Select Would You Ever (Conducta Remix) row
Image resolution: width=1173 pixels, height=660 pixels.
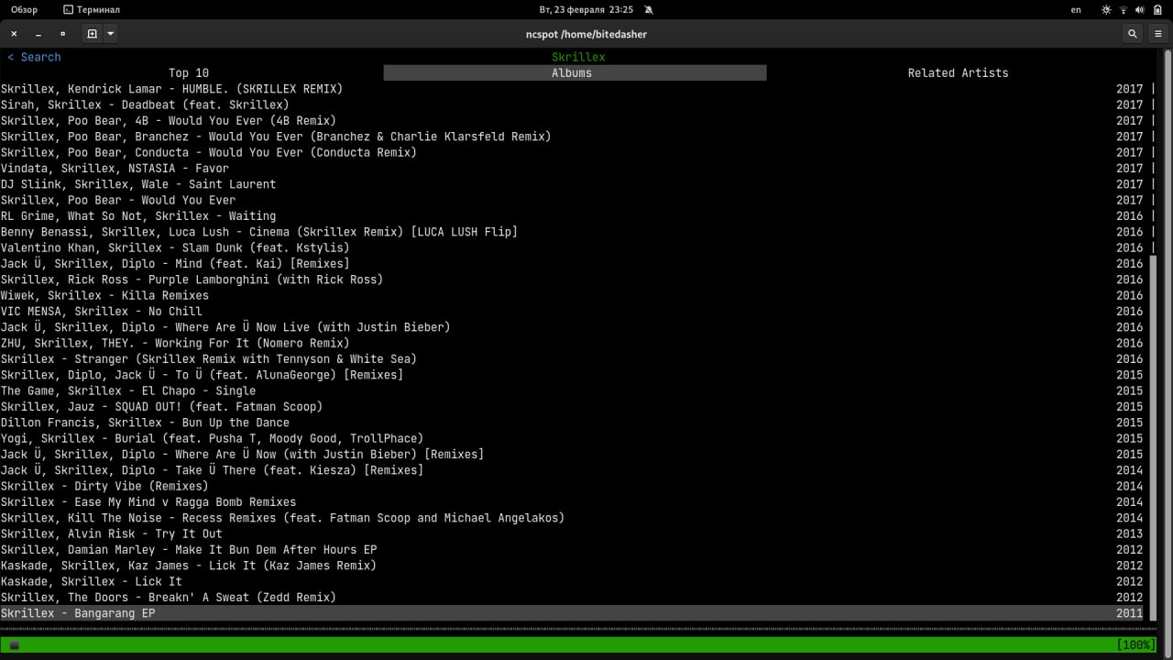(572, 152)
